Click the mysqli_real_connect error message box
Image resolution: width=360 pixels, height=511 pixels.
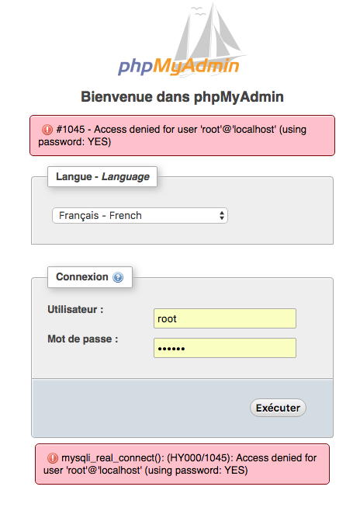[x=182, y=464]
